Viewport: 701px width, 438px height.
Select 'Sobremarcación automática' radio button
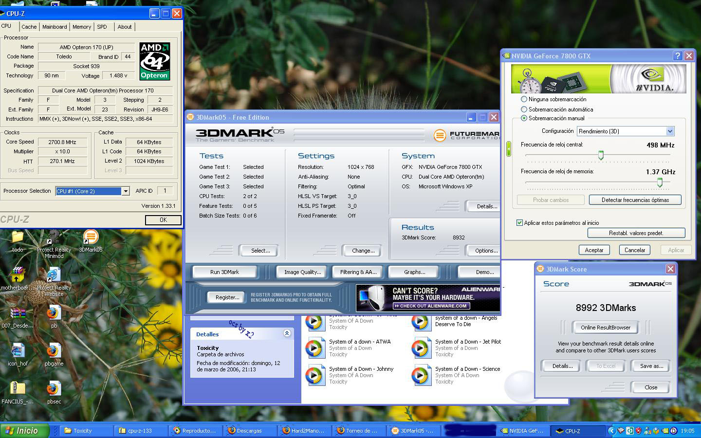click(x=524, y=109)
